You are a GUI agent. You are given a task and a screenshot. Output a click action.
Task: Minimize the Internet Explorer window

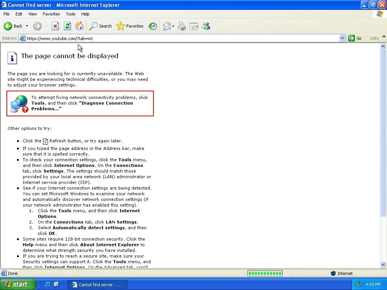[x=365, y=5]
